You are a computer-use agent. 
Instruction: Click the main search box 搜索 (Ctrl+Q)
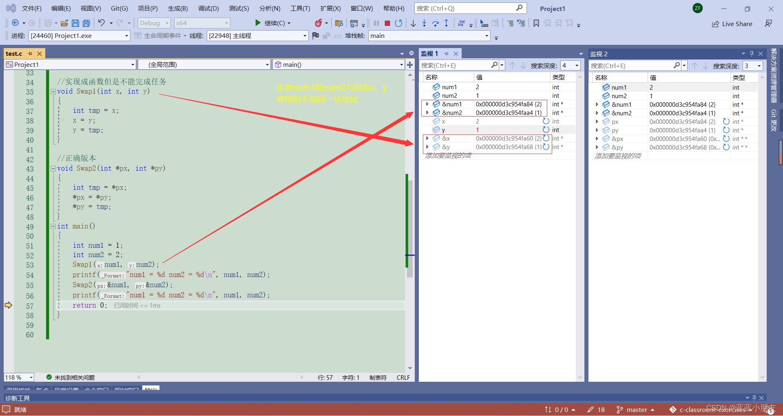click(x=470, y=8)
